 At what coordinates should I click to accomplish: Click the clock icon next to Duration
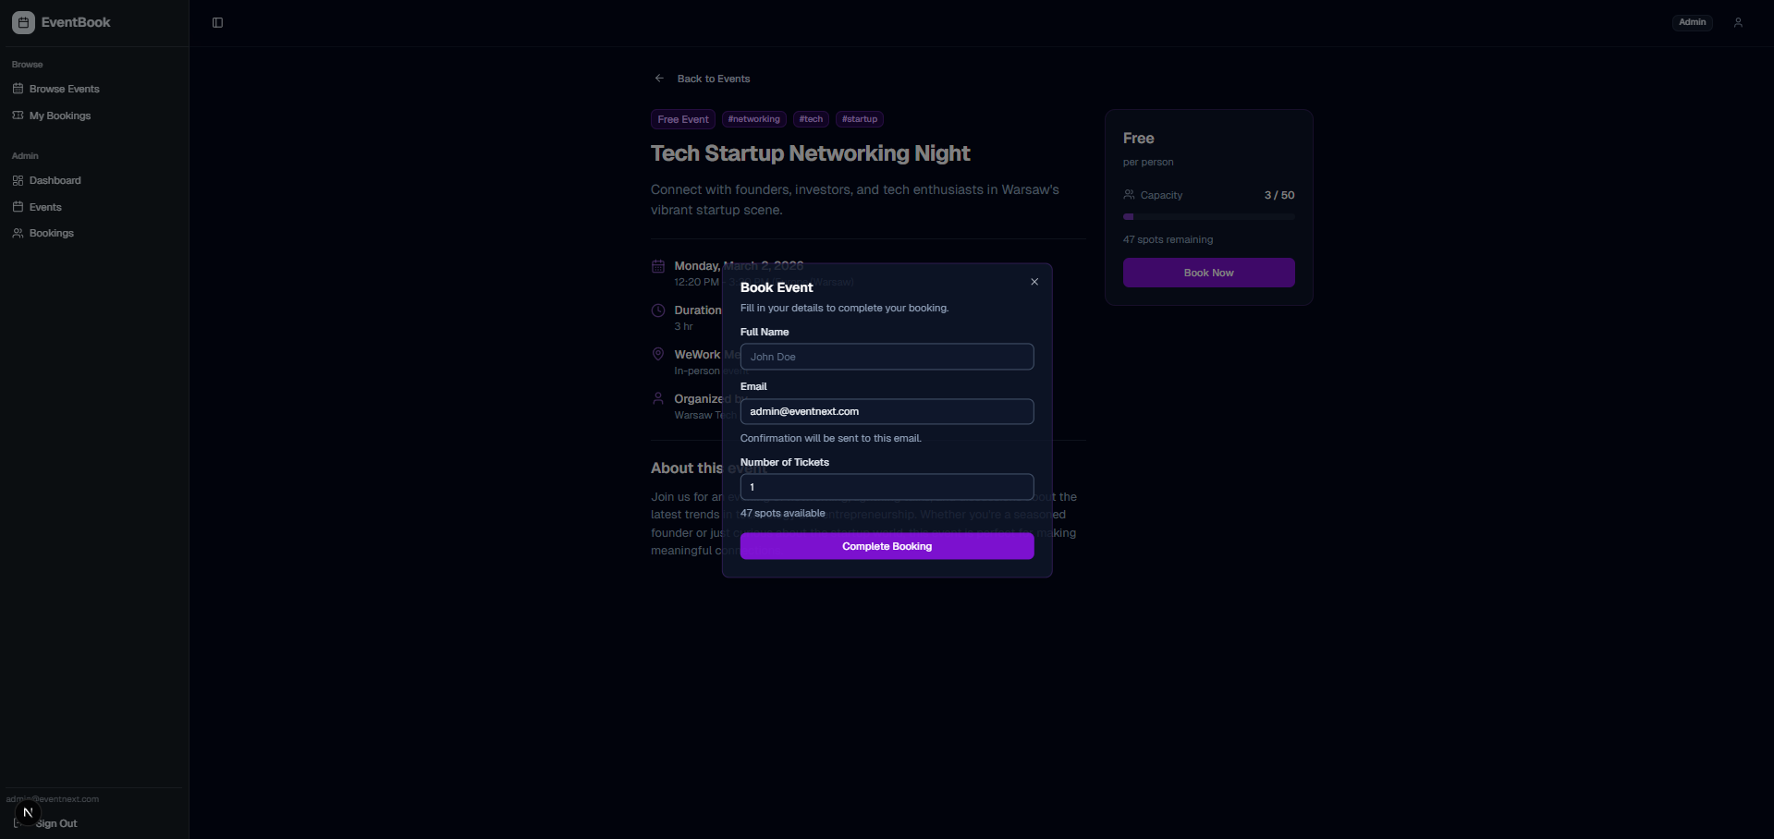[657, 310]
